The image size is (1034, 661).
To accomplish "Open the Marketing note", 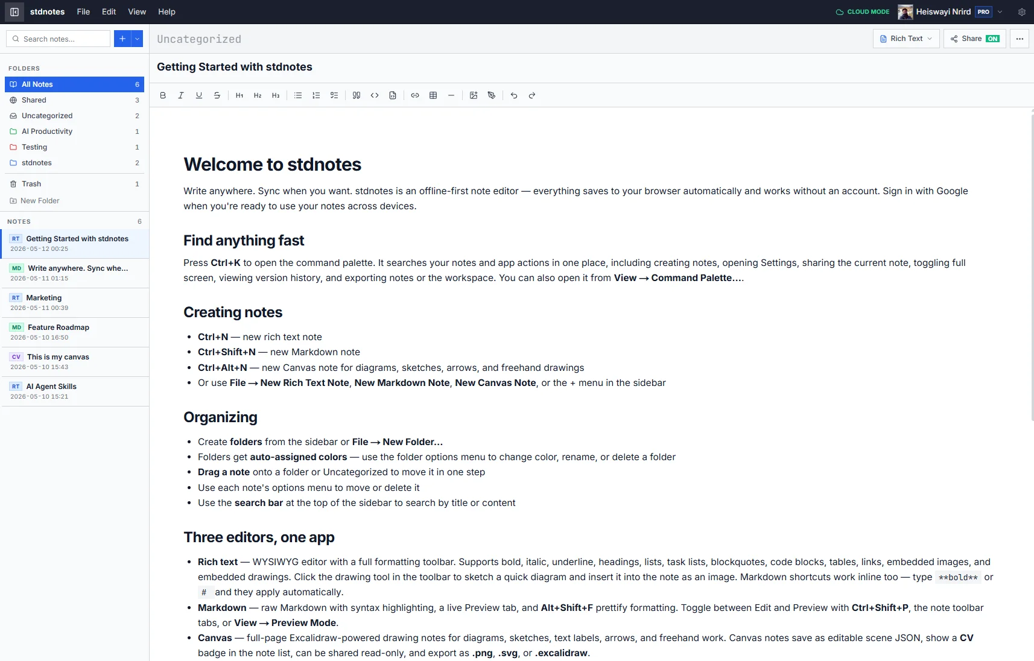I will tap(75, 303).
